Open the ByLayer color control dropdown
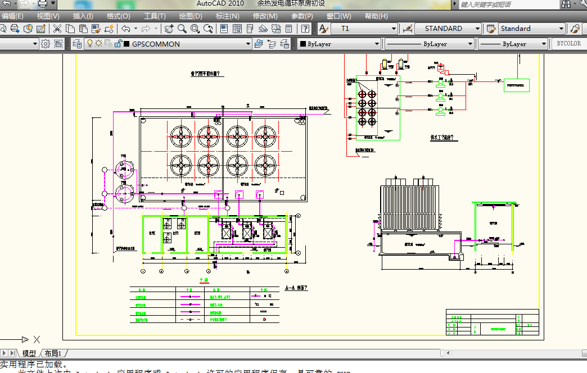 click(377, 44)
